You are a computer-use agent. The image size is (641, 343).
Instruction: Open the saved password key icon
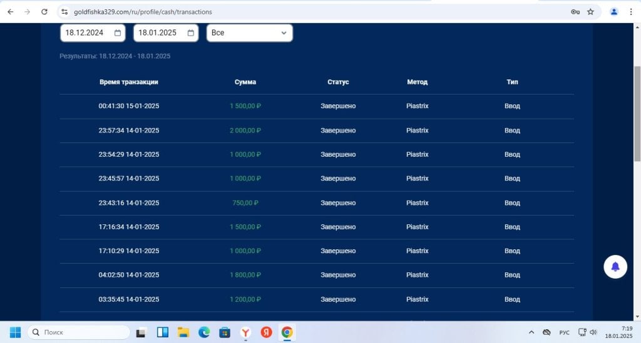tap(575, 12)
